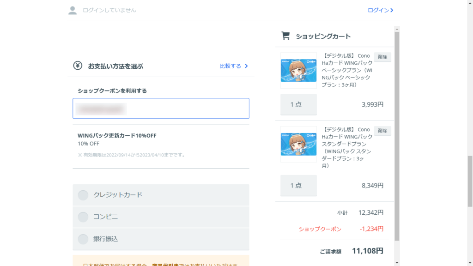Click the yen payment method icon

point(78,66)
